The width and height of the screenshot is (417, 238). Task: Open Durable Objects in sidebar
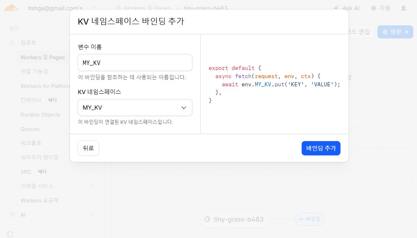point(40,115)
